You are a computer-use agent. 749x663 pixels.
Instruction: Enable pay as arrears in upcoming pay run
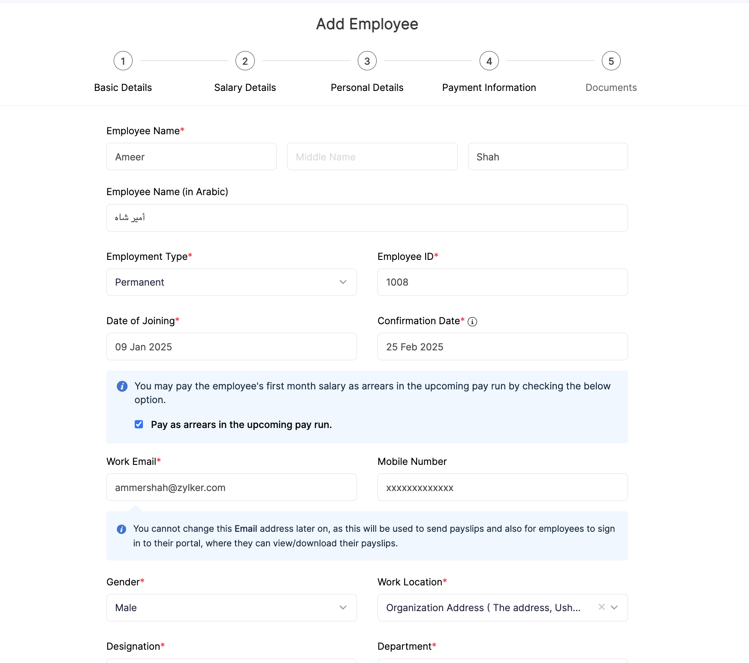[x=139, y=424]
